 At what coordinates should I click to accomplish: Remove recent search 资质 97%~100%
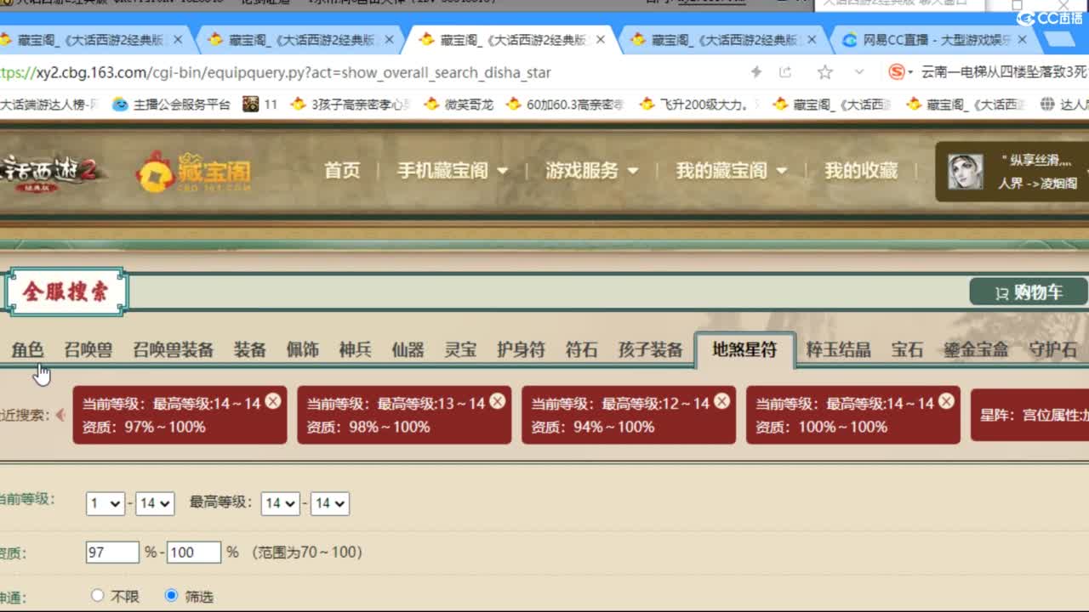coord(272,401)
